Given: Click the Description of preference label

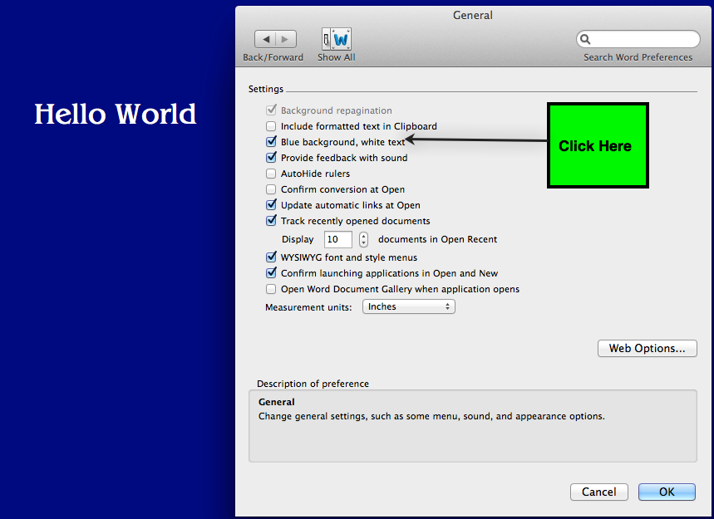Looking at the screenshot, I should [x=313, y=384].
